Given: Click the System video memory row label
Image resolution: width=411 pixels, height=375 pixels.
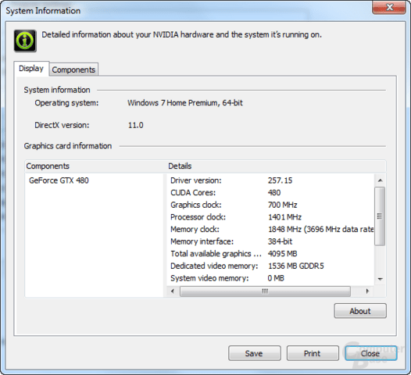Looking at the screenshot, I should tap(209, 278).
